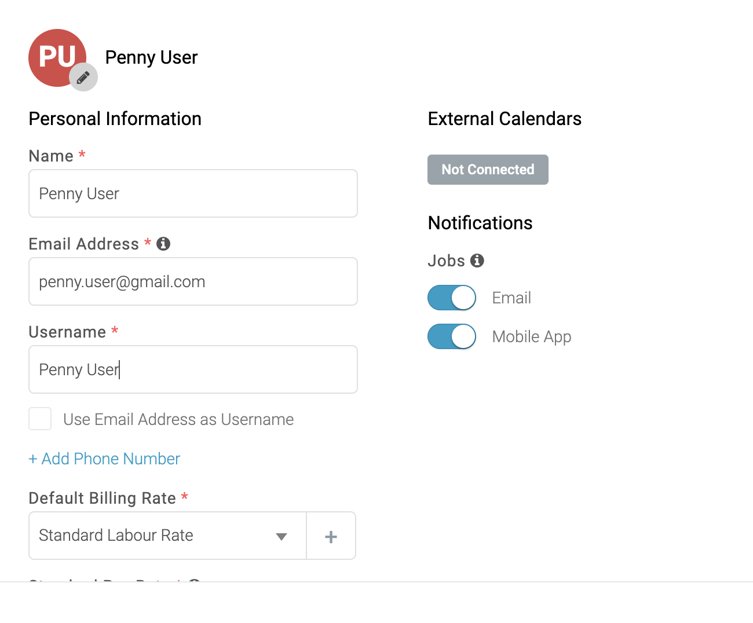This screenshot has width=753, height=623.
Task: Click the pencil edit icon on avatar
Action: pos(83,77)
